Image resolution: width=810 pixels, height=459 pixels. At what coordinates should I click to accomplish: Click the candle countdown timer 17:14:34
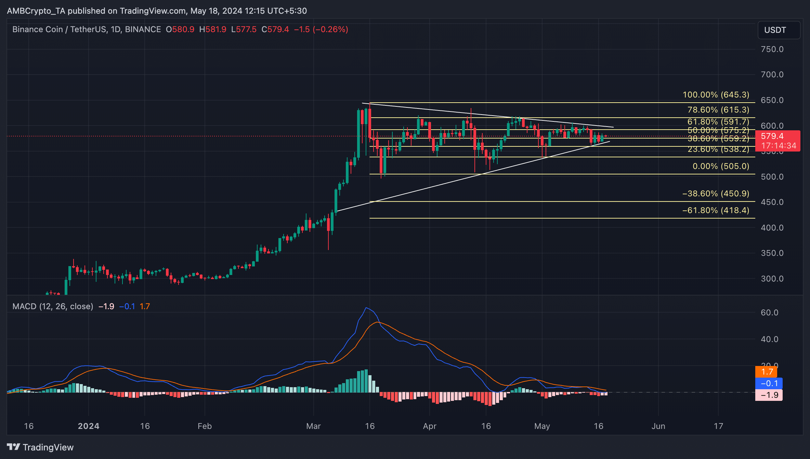click(779, 146)
